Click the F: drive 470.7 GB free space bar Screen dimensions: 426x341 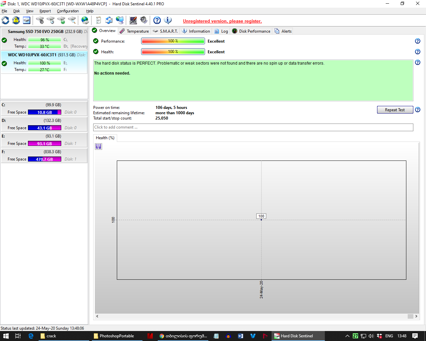[45, 159]
